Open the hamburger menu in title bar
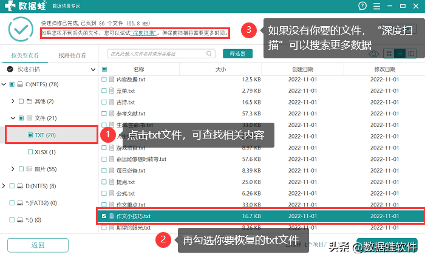This screenshot has width=425, height=260. tap(377, 6)
